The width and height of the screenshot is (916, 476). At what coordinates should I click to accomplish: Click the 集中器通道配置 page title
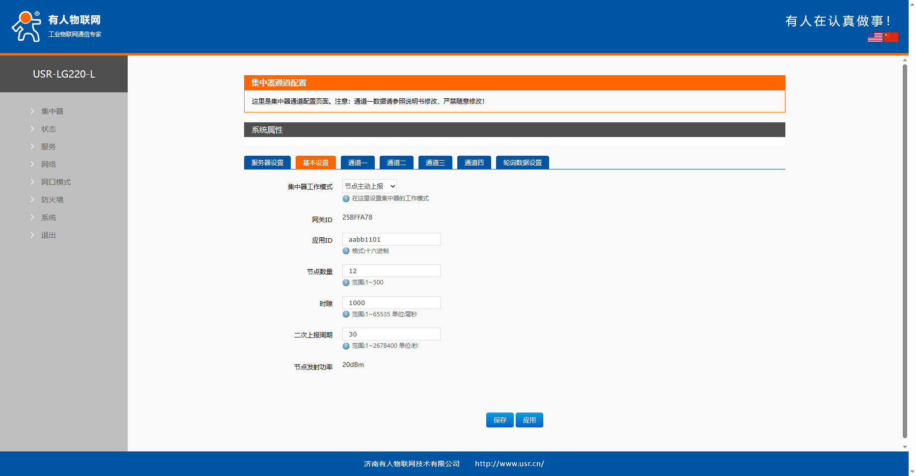pyautogui.click(x=279, y=83)
